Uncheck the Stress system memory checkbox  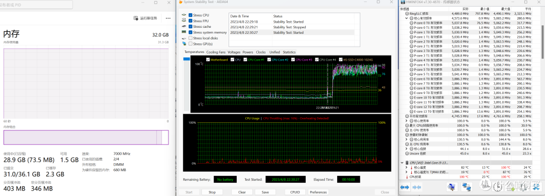(190, 32)
